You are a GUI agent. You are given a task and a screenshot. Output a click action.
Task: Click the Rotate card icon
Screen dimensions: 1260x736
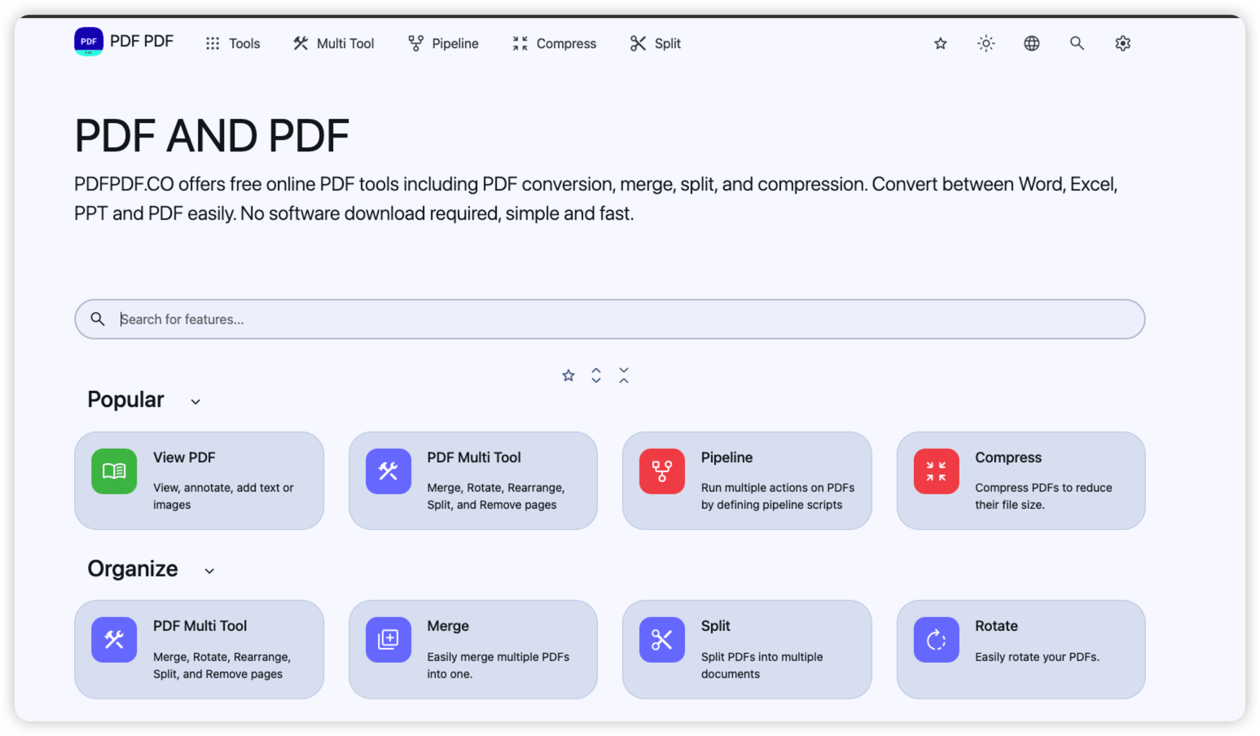click(x=937, y=640)
